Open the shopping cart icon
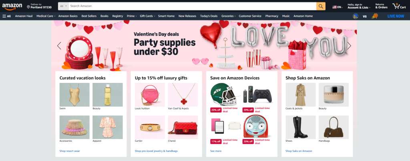Image resolution: width=410 pixels, height=161 pixels. point(399,6)
